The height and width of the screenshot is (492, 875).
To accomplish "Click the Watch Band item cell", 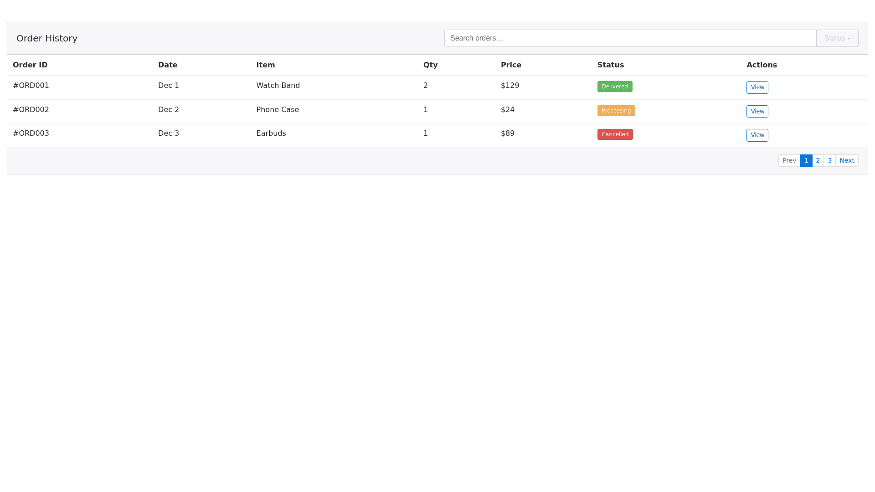I will coord(278,86).
